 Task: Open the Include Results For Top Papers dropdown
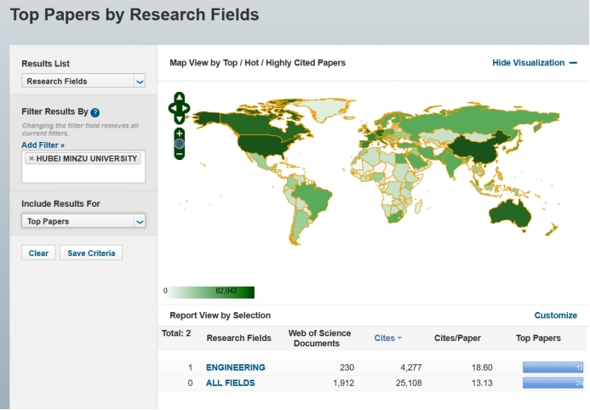83,221
